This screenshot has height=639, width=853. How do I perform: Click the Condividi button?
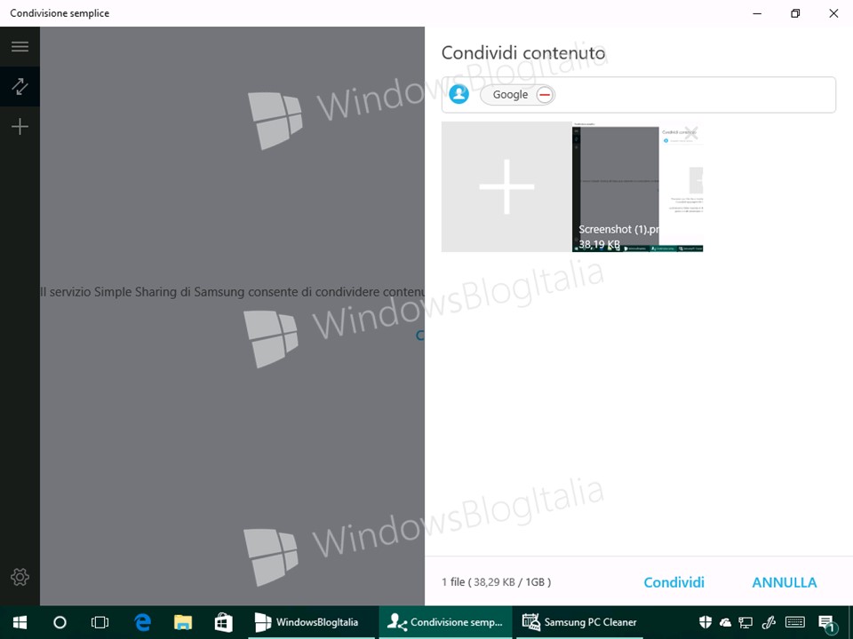pos(674,582)
